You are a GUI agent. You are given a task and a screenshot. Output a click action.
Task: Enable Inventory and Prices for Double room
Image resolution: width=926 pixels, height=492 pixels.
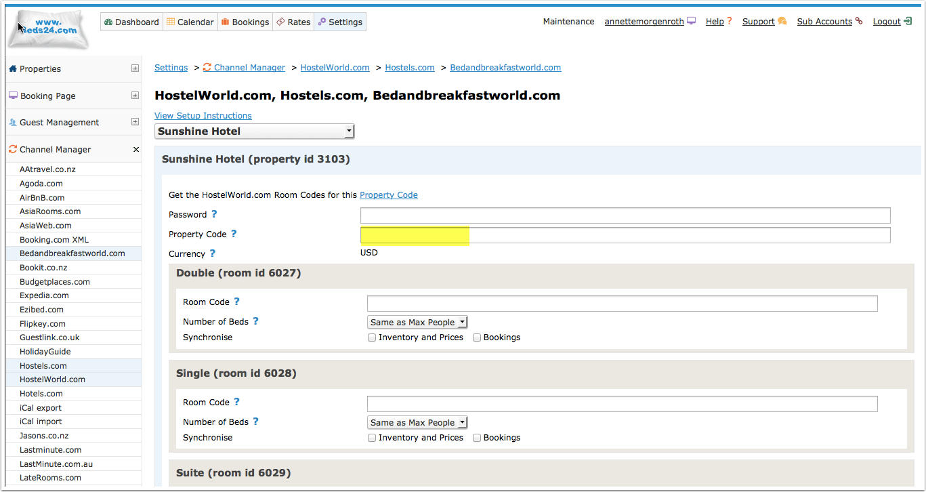(x=372, y=337)
